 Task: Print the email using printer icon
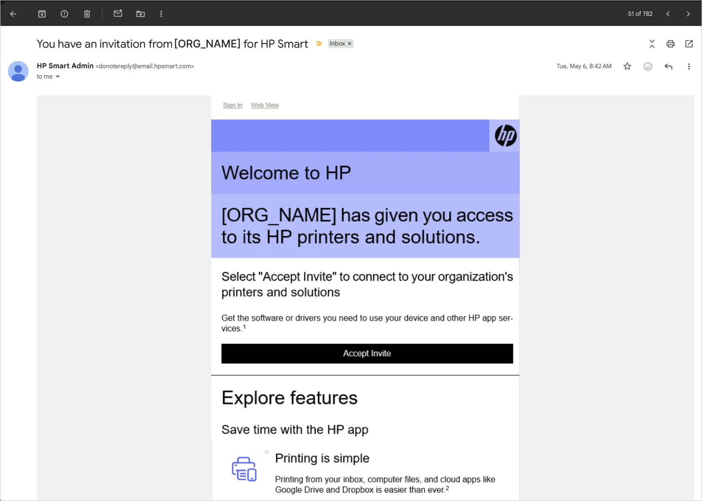(x=670, y=44)
